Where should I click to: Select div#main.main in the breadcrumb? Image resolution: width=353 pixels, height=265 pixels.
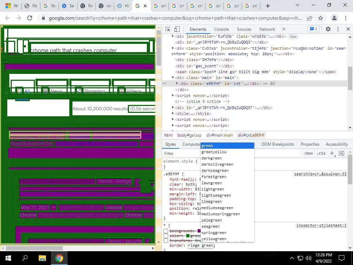pyautogui.click(x=220, y=135)
